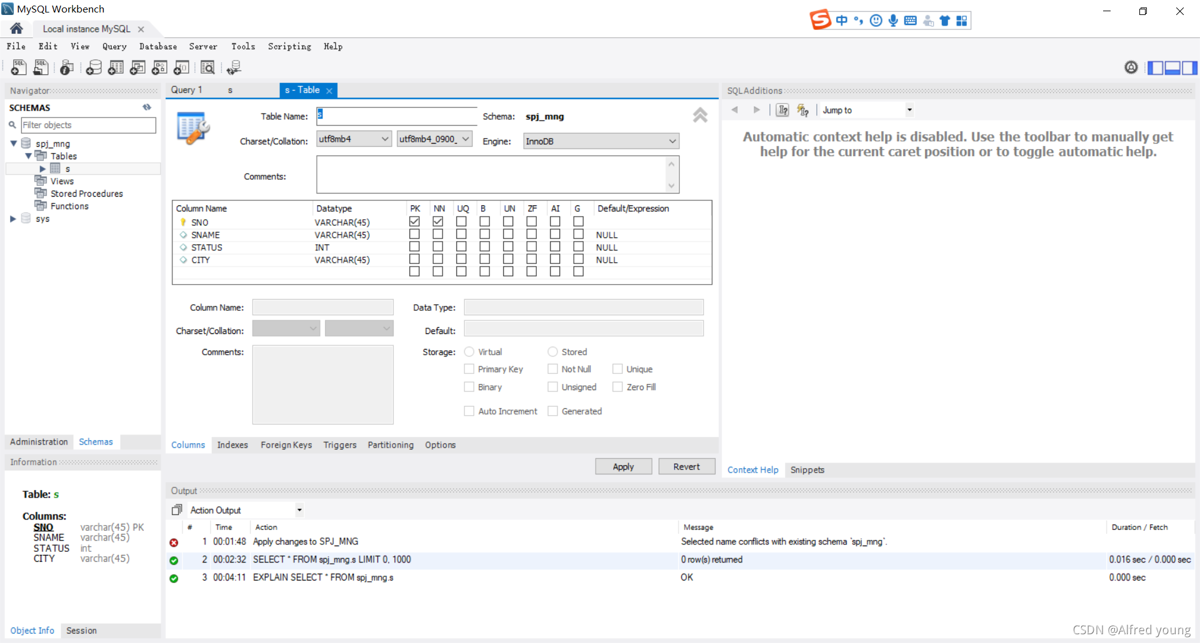Click the Filter objects search field
The image size is (1200, 643).
pos(88,125)
